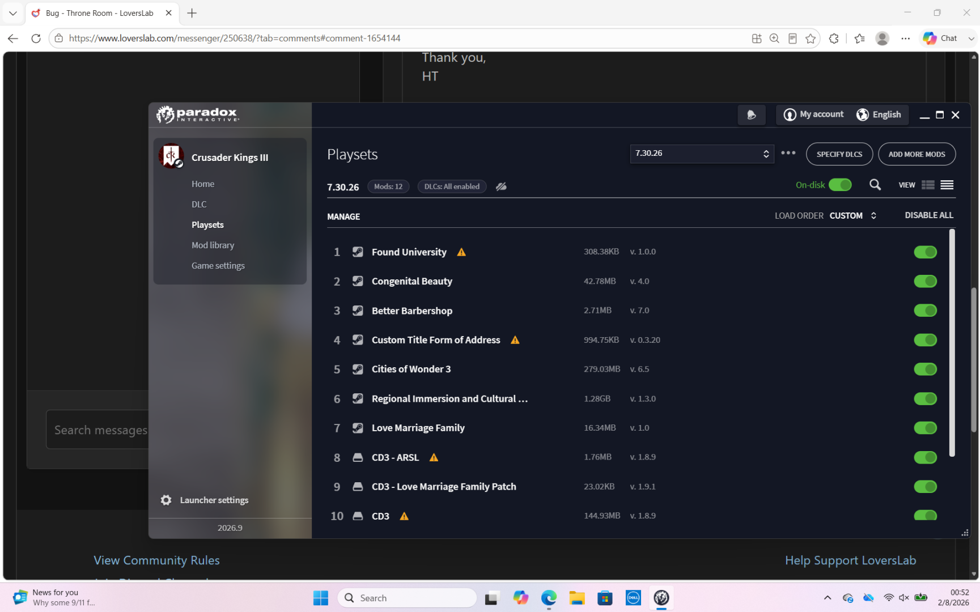Select Playsets in the sidebar
Viewport: 980px width, 612px height.
pyautogui.click(x=207, y=225)
